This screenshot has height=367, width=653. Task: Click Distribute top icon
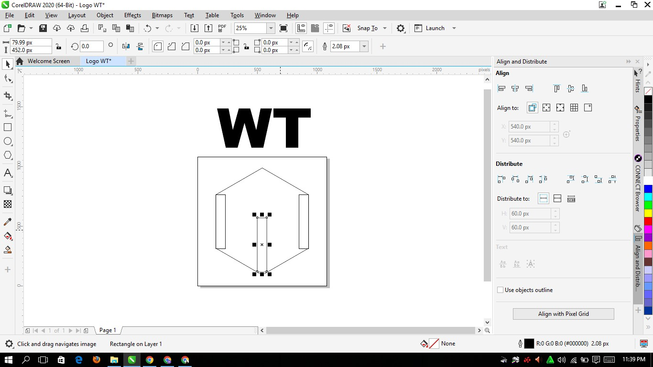[571, 179]
